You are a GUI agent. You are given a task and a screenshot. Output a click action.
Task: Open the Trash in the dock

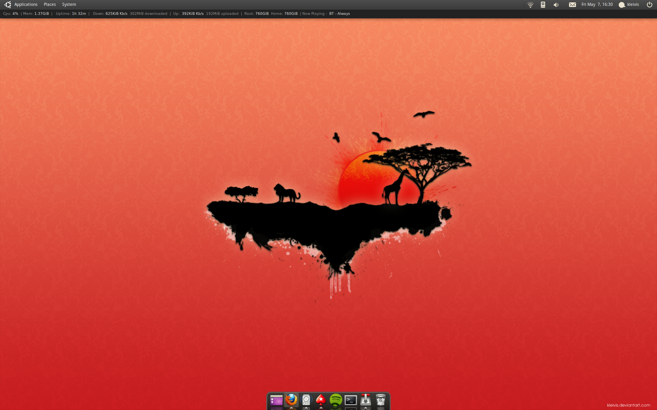[381, 400]
